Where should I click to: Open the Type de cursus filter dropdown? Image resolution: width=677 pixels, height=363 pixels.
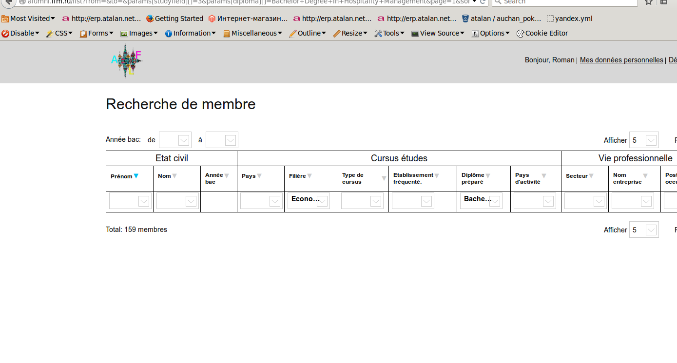tap(362, 201)
